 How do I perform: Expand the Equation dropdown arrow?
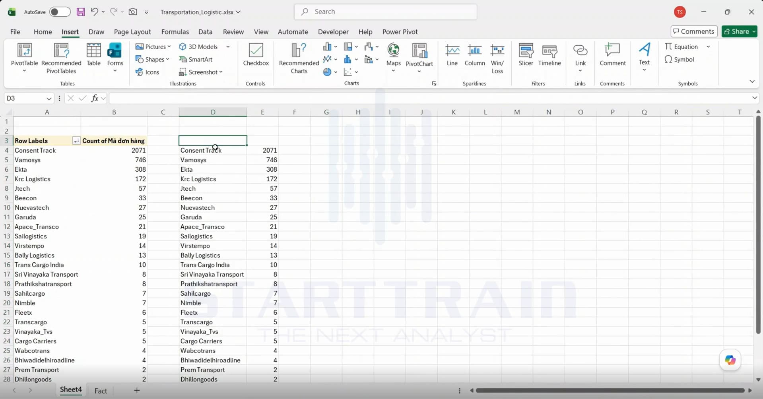[708, 46]
